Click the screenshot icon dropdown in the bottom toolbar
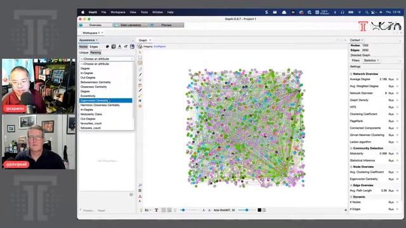 [148, 210]
